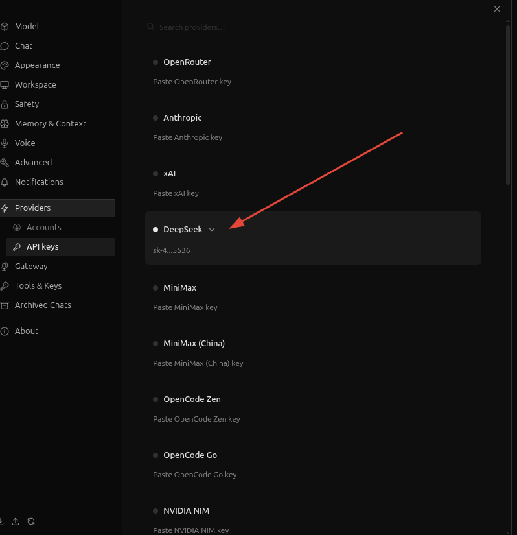Viewport: 517px width, 535px height.
Task: Go to Tools & Keys
Action: point(38,285)
